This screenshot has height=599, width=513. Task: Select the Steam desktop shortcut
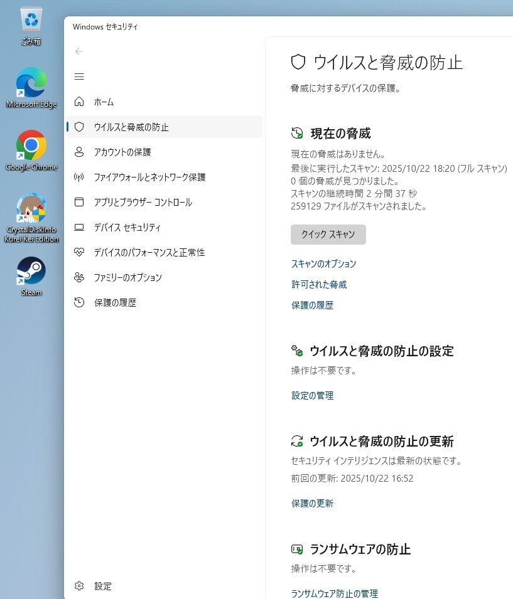(31, 277)
